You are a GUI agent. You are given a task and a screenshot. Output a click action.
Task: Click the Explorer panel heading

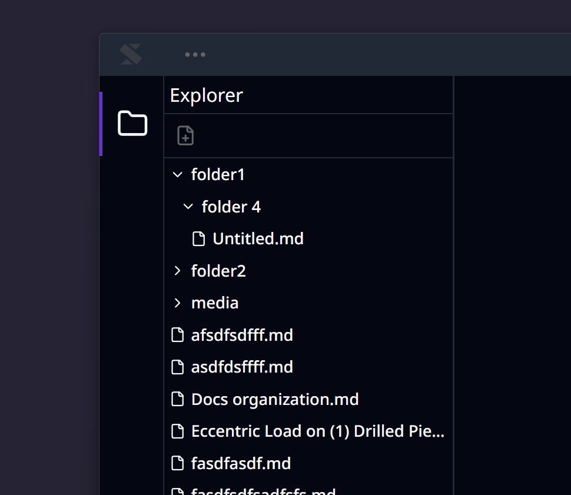click(207, 96)
